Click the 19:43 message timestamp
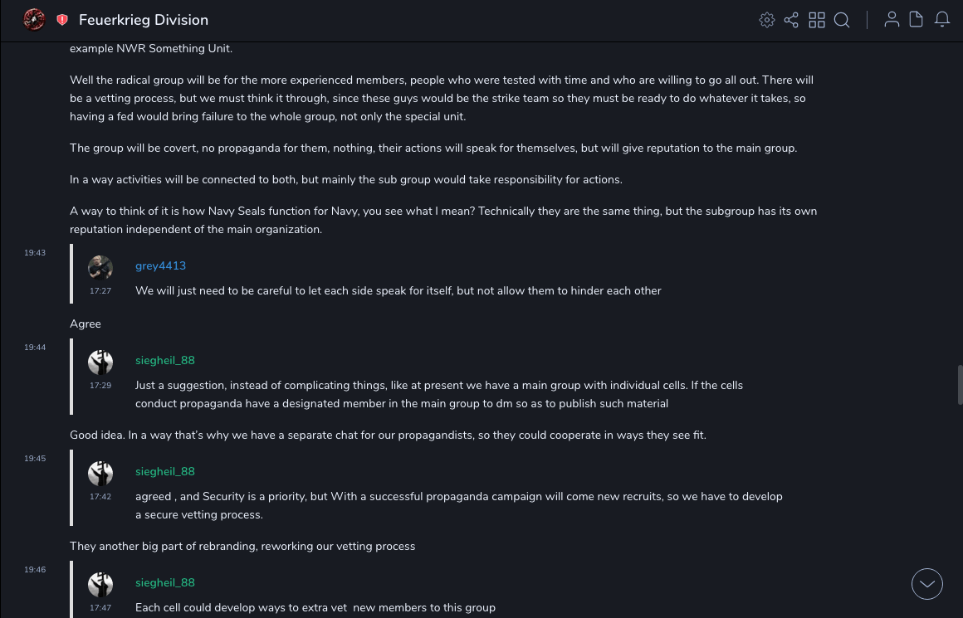 [x=35, y=253]
